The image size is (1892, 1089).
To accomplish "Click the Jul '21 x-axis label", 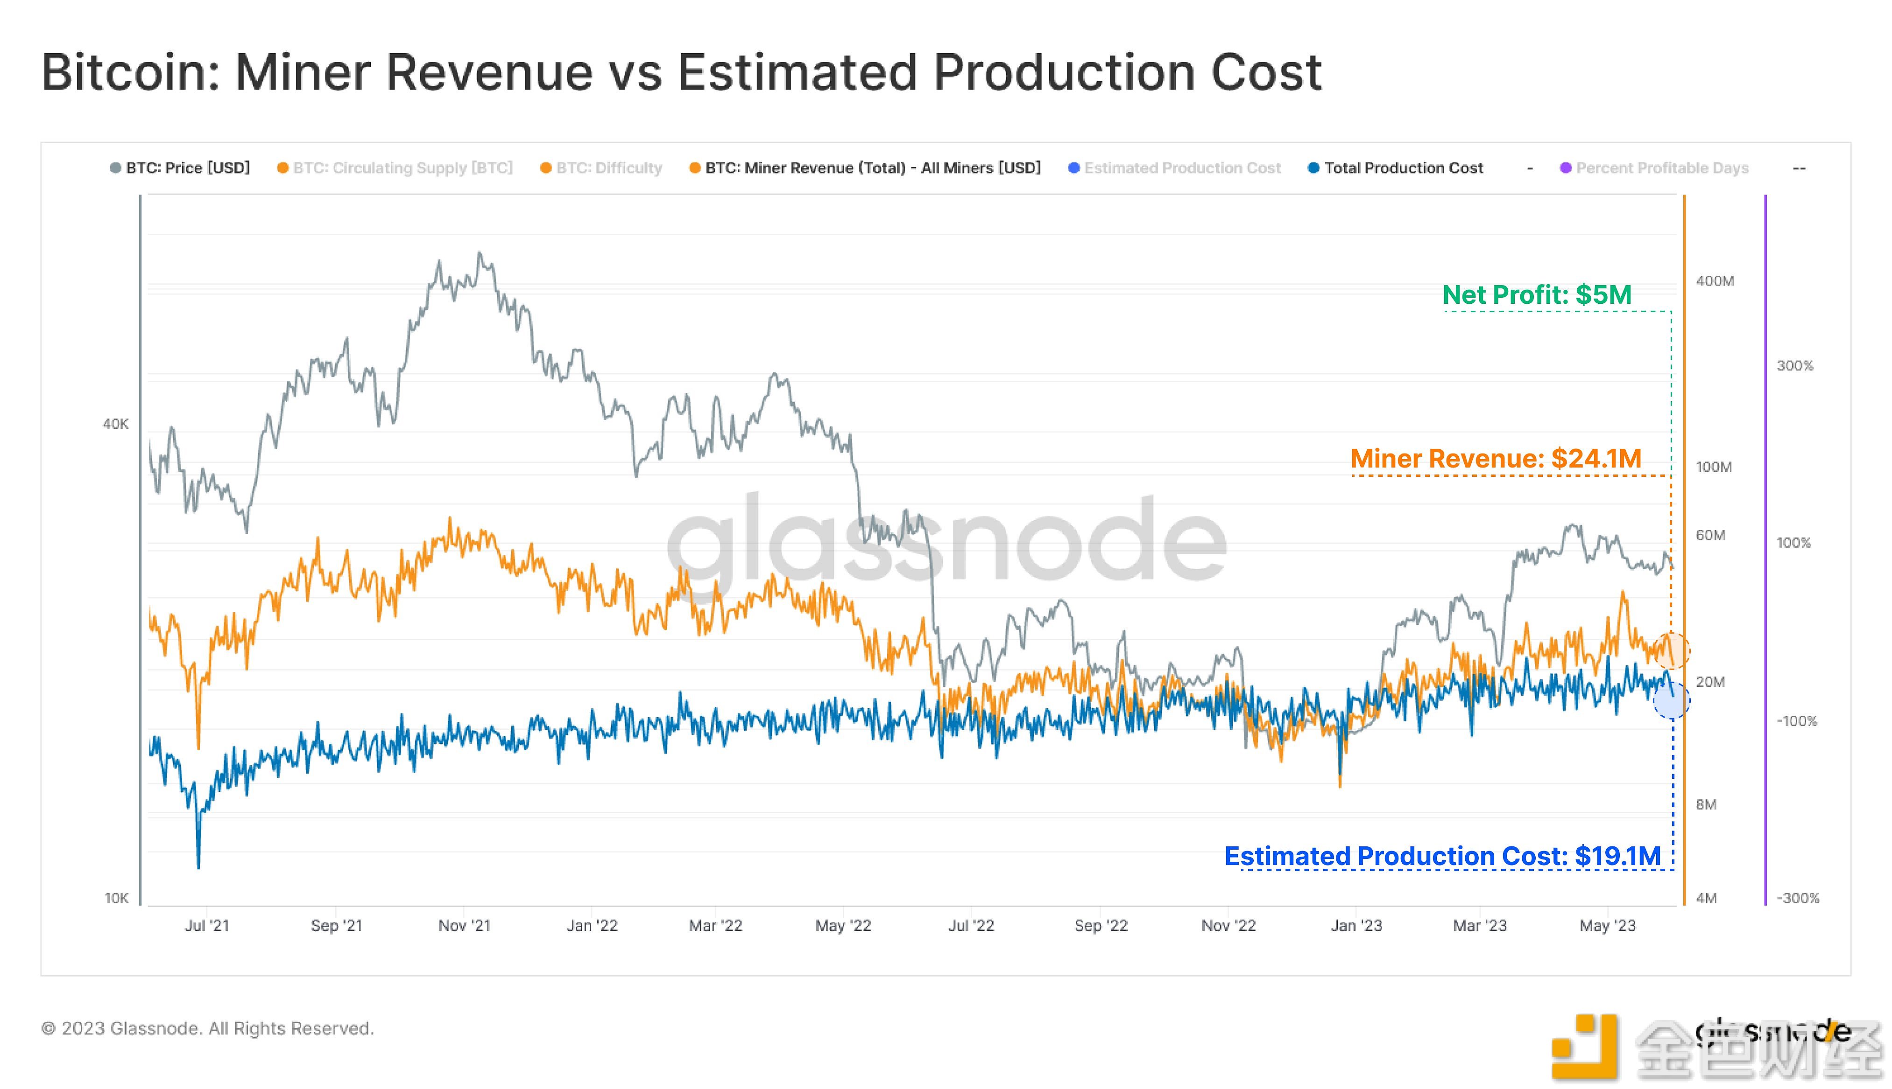I will (x=206, y=925).
